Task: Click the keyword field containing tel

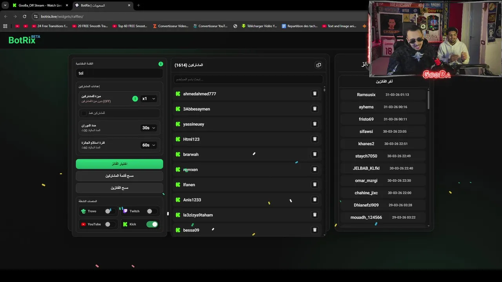Action: tap(119, 73)
